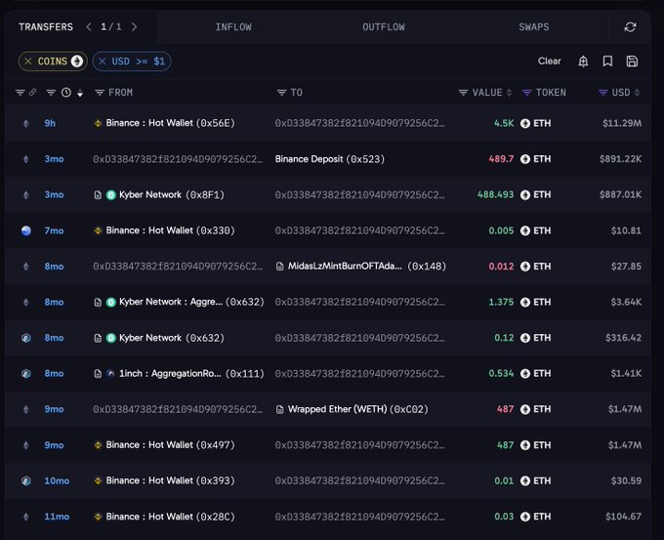Click the chain icon in 1inch row

tap(26, 374)
